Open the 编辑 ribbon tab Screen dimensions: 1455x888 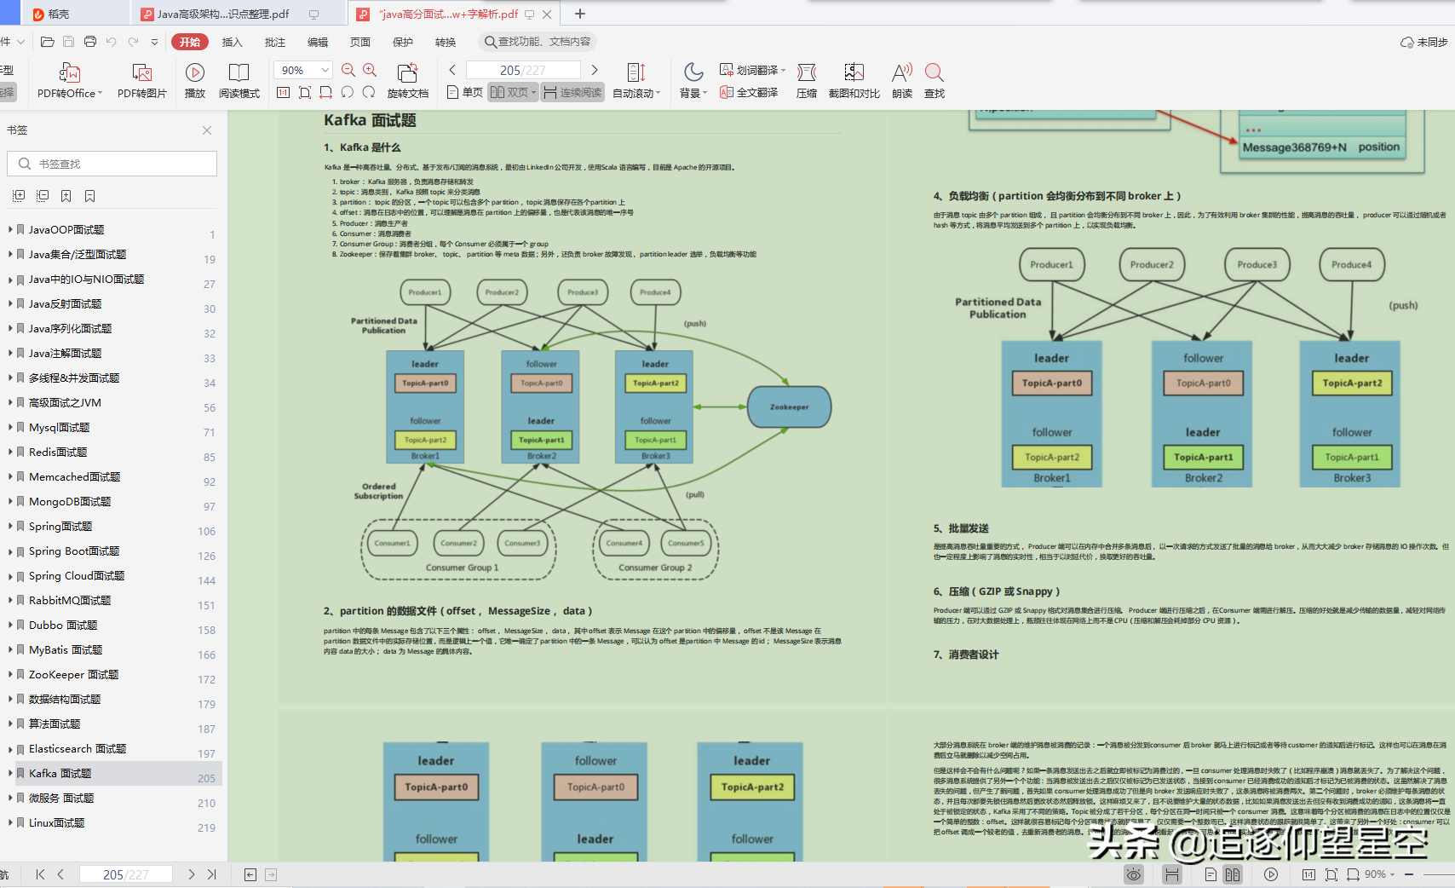(x=317, y=42)
